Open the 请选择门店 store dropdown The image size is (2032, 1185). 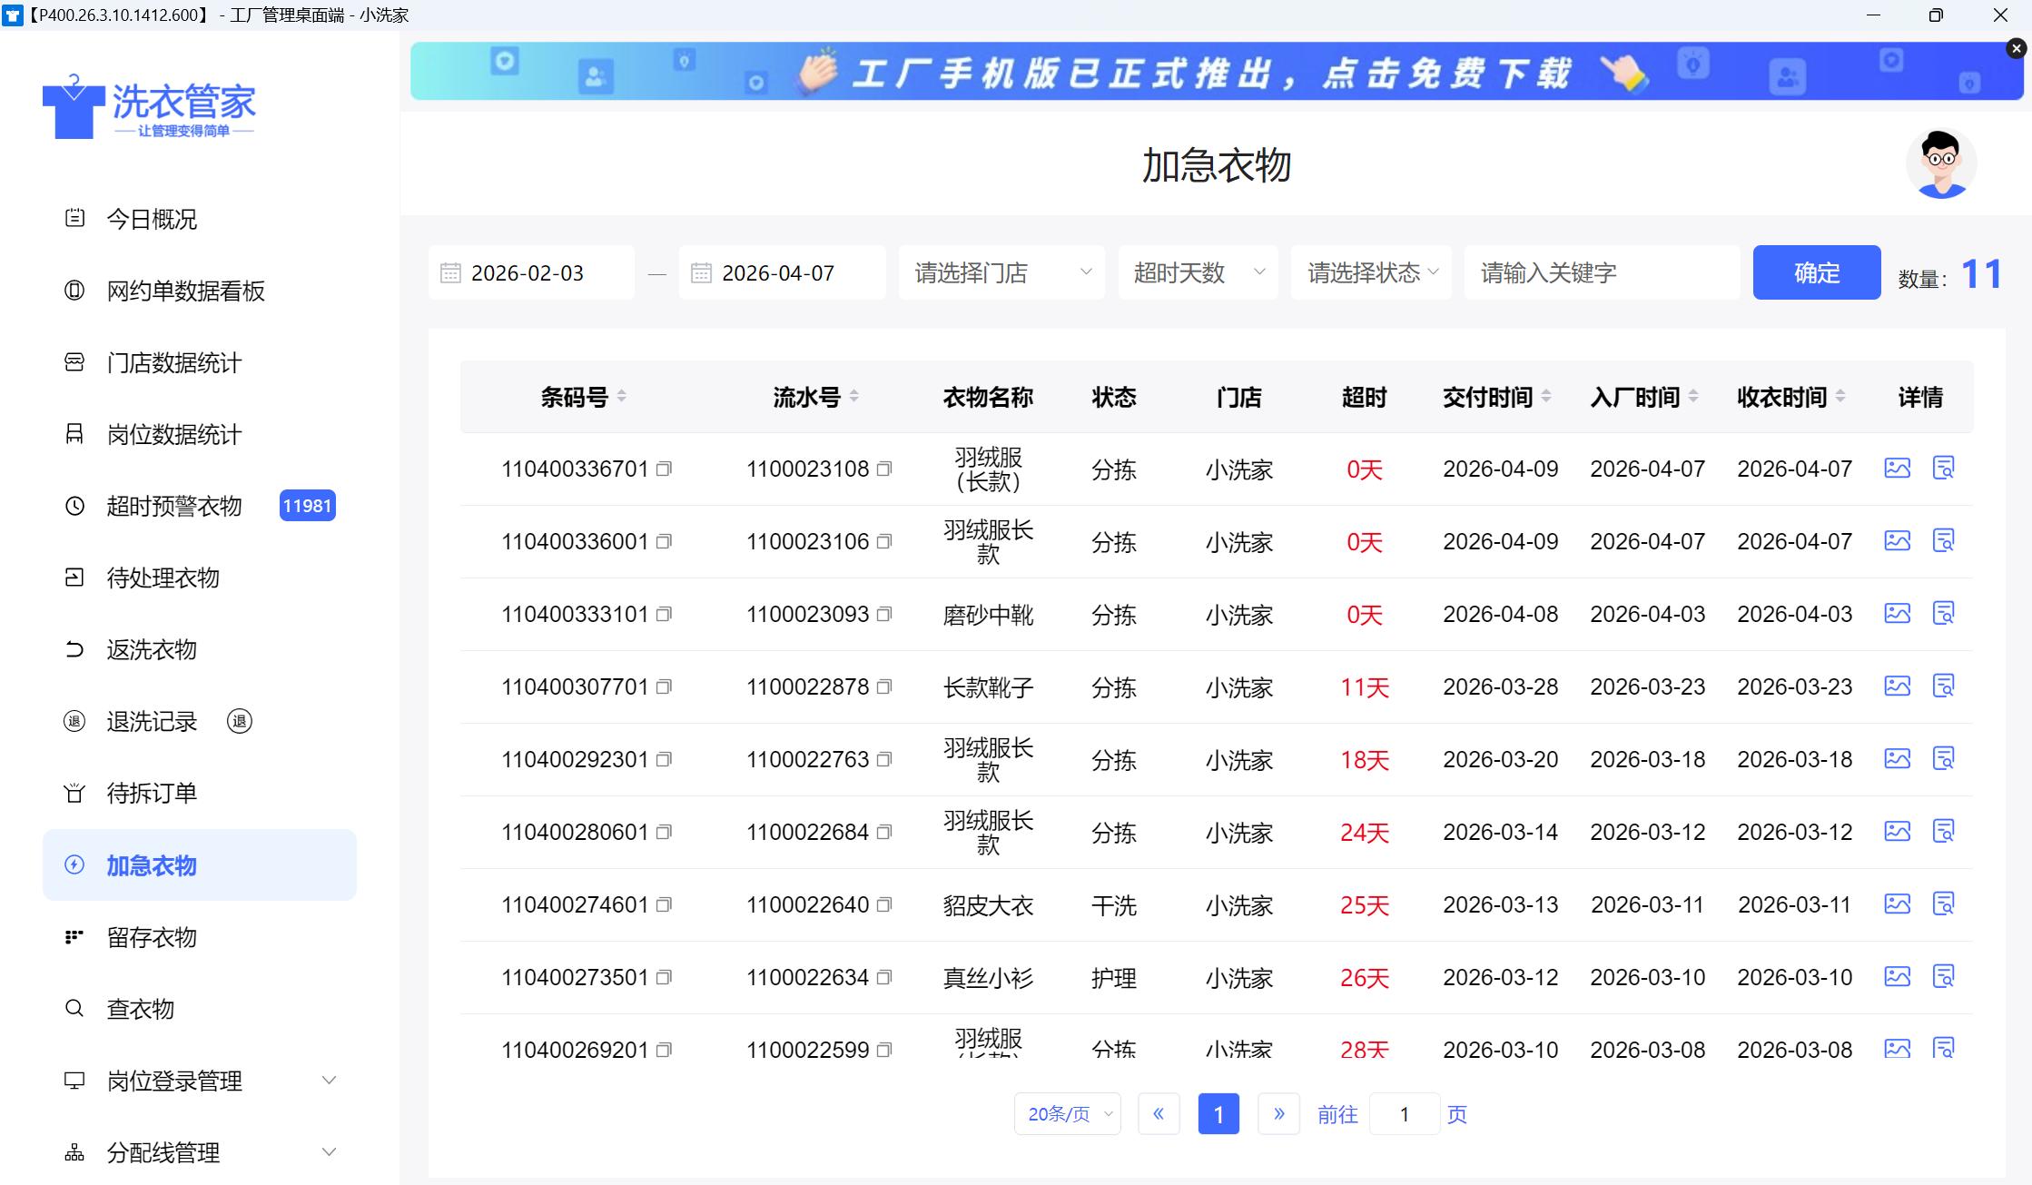[x=999, y=272]
